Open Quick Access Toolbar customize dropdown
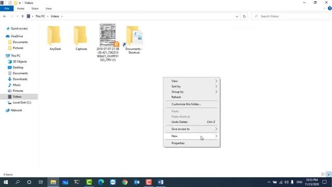Viewport: 332px width, 187px height. pos(20,3)
